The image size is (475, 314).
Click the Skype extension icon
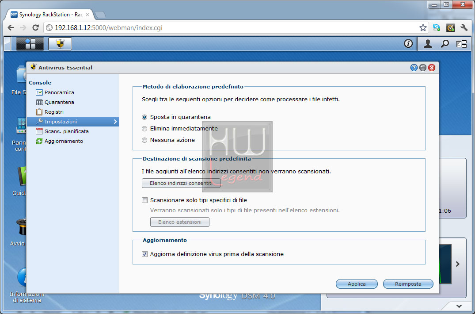click(437, 28)
